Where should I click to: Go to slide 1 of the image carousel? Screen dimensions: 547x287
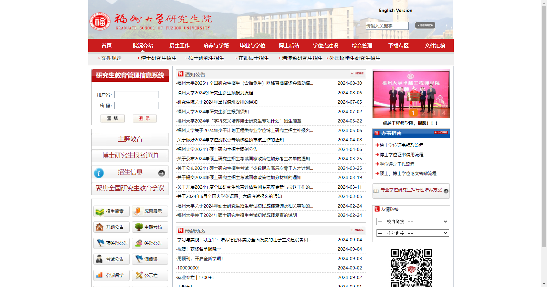[x=413, y=113]
